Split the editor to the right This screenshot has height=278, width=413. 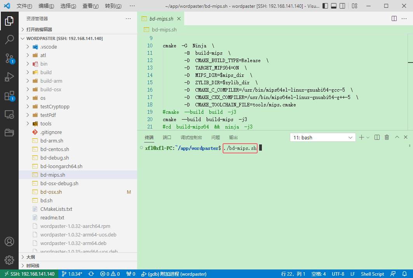(394, 19)
